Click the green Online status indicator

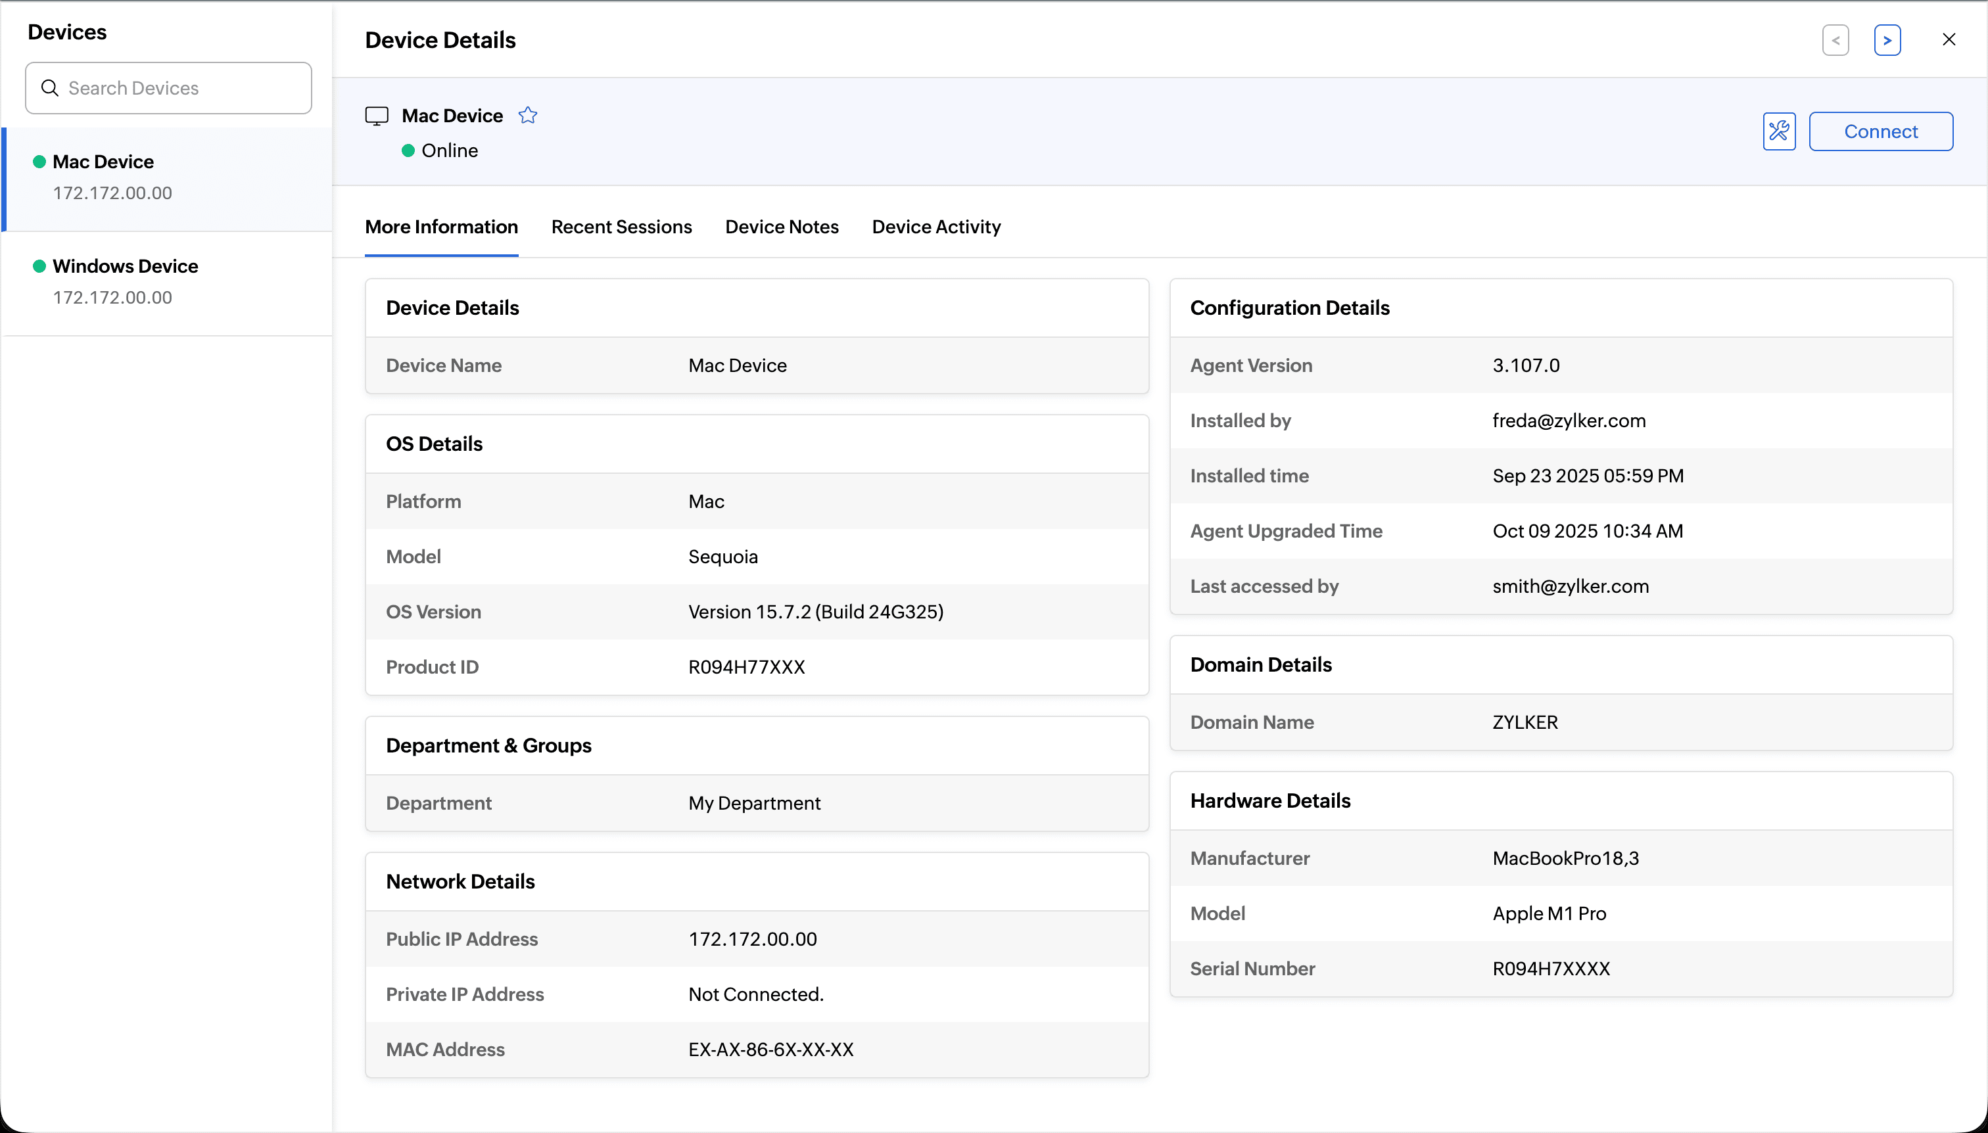coord(408,150)
